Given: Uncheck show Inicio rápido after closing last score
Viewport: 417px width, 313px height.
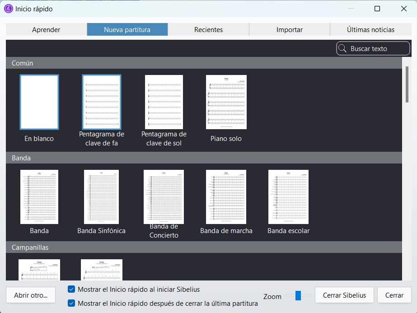Looking at the screenshot, I should pos(71,304).
